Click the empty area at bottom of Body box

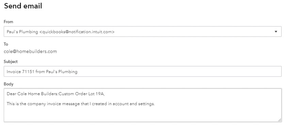pos(143,114)
